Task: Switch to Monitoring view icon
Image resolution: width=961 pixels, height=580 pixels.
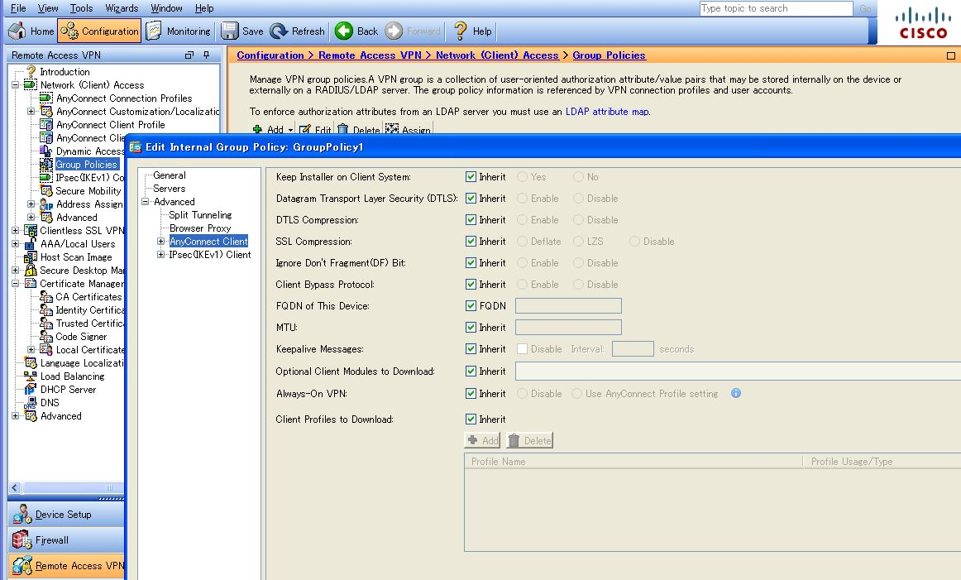Action: tap(154, 31)
